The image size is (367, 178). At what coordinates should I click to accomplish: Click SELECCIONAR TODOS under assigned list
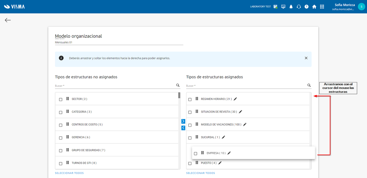[200, 173]
